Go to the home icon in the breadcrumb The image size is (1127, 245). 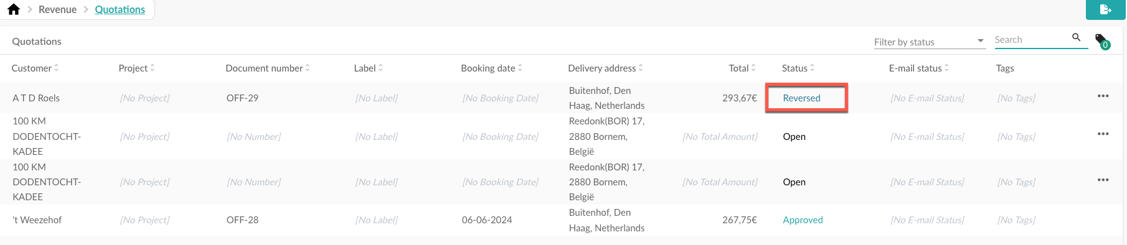14,9
